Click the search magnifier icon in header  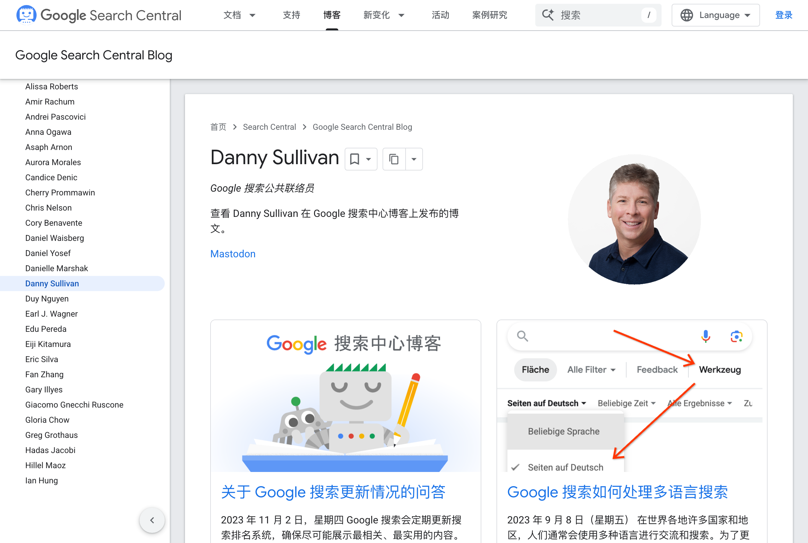point(548,15)
